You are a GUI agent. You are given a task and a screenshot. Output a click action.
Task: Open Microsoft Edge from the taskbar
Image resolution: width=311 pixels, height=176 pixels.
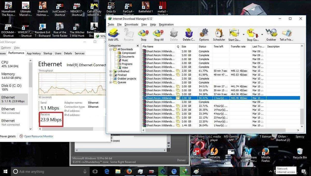107,171
